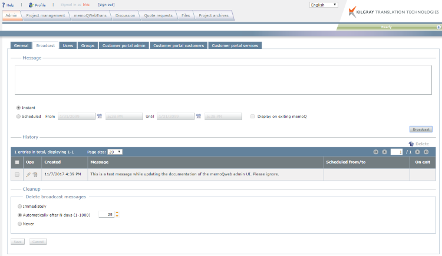
Task: Enable Display on exiting memoQ checkbox
Action: [x=253, y=117]
